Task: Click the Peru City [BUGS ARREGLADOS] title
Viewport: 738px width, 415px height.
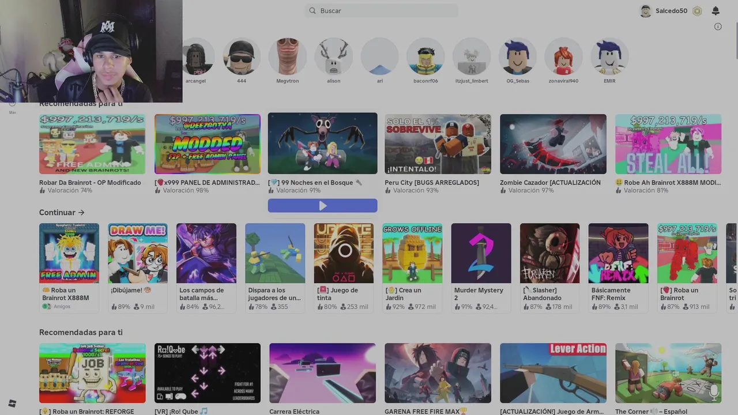Action: click(432, 183)
